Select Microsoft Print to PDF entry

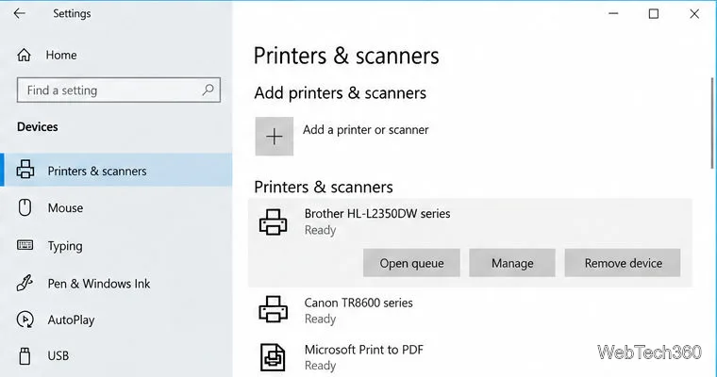tap(470, 357)
